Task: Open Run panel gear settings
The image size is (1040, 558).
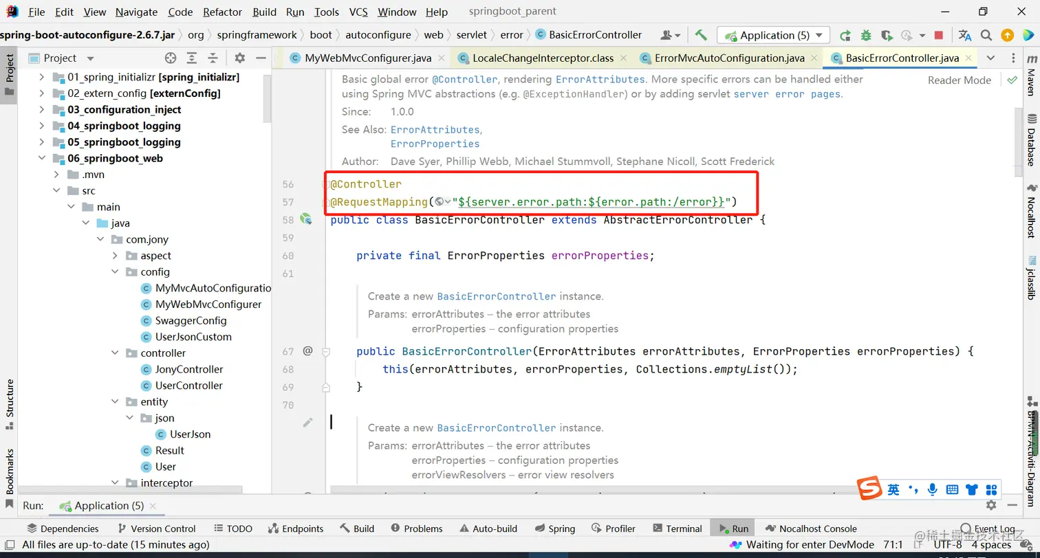Action: pos(991,505)
